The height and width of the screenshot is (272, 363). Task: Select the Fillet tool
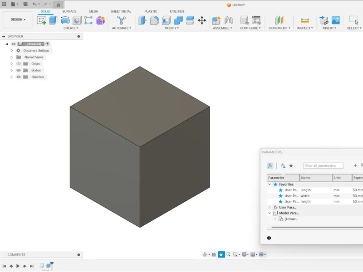pos(154,20)
